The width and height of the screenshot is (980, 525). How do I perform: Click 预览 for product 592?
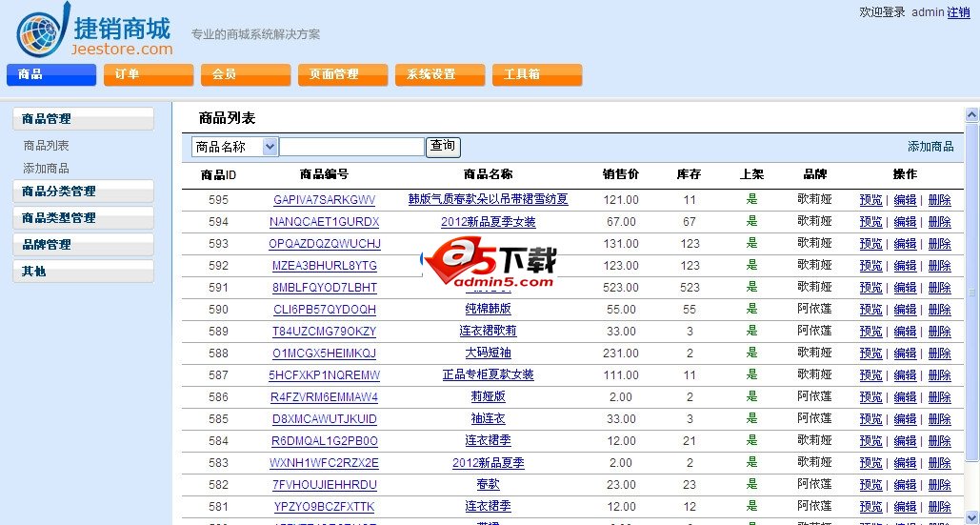871,266
